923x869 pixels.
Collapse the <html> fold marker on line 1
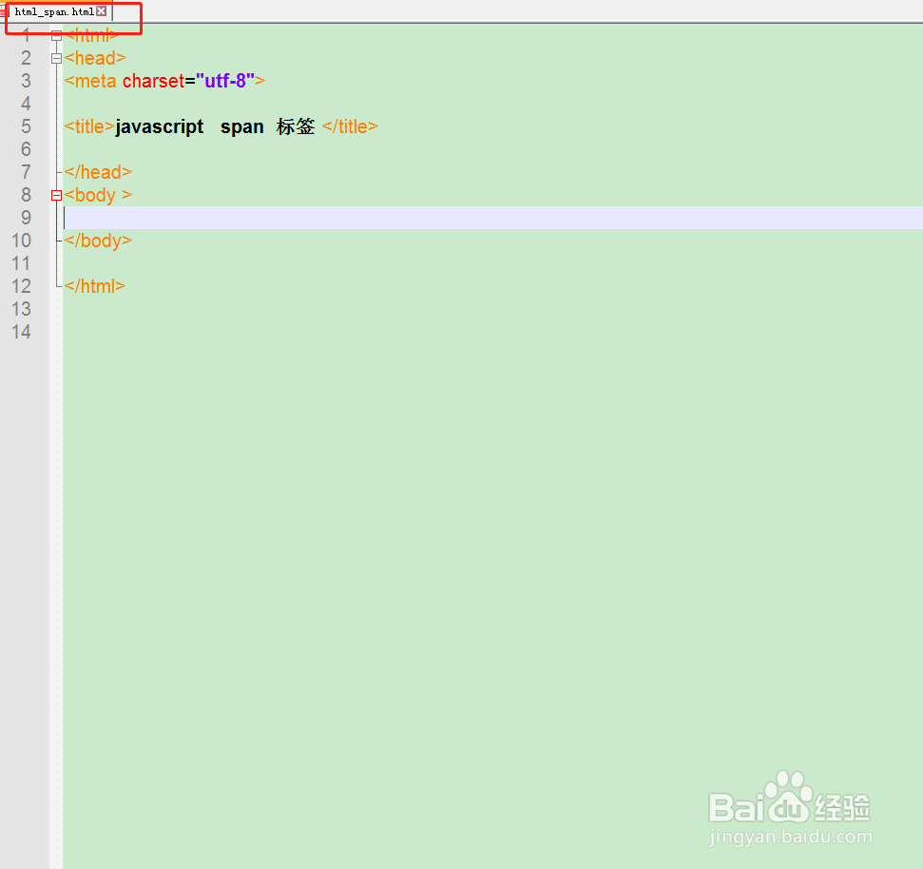[56, 35]
